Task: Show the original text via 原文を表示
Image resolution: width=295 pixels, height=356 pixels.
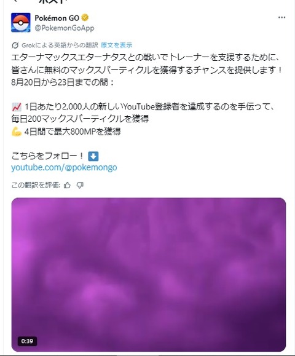Action: (x=116, y=45)
